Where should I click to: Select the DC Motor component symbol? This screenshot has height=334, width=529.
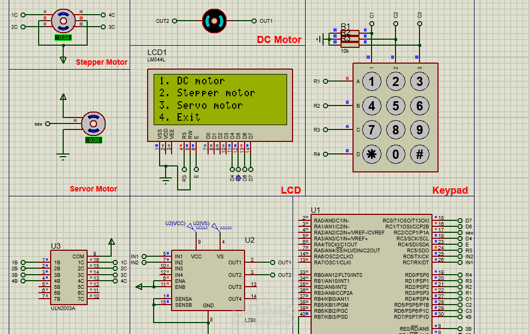coord(214,21)
